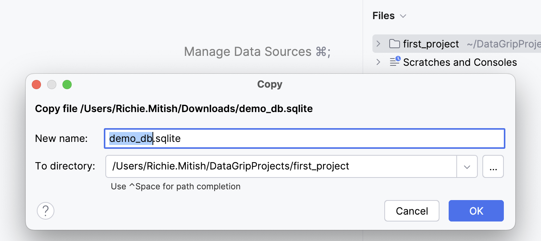Viewport: 541px width, 241px height.
Task: Click inside the New name input field
Action: pyautogui.click(x=268, y=138)
